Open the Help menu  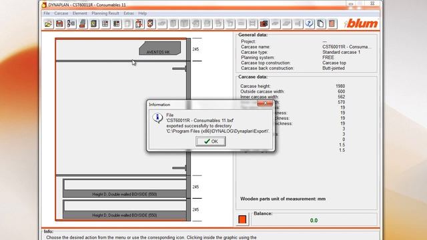pyautogui.click(x=142, y=13)
